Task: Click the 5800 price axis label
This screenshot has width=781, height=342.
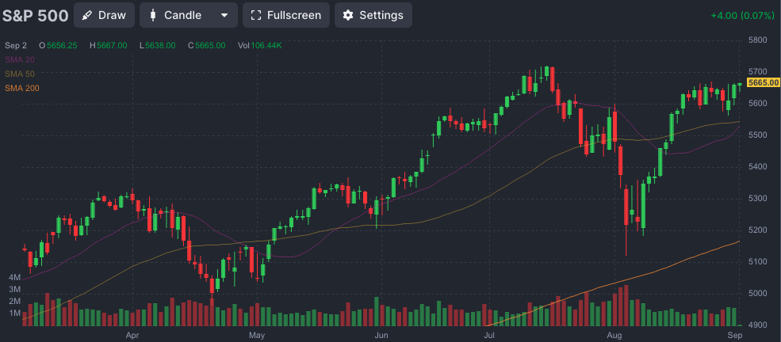Action: (x=757, y=40)
